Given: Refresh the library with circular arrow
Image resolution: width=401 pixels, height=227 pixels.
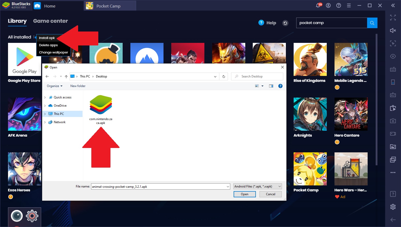Looking at the screenshot, I should tap(285, 23).
